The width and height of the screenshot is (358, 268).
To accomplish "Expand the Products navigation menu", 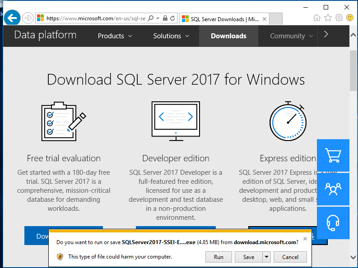I will click(x=115, y=36).
